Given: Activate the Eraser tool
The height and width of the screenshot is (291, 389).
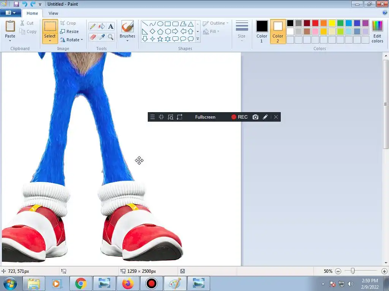Looking at the screenshot, I should (93, 37).
